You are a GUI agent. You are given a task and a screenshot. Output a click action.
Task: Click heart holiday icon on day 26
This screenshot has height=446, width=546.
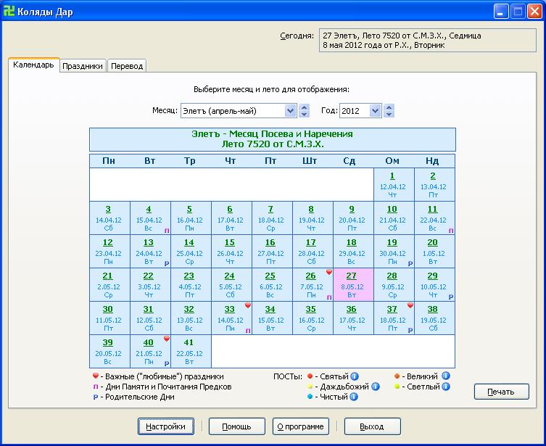click(x=329, y=272)
